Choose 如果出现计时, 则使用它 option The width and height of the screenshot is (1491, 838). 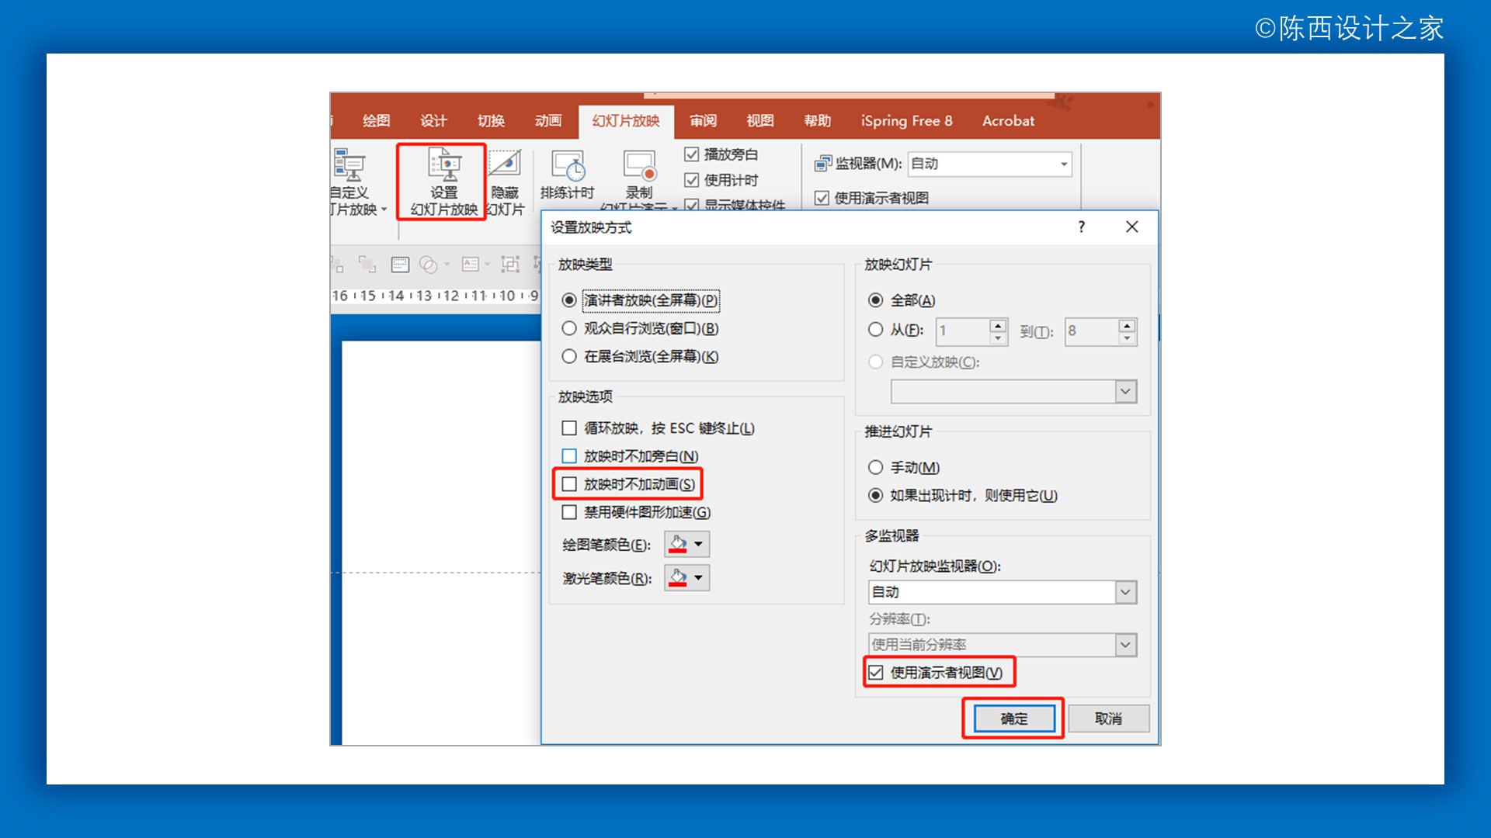click(876, 495)
